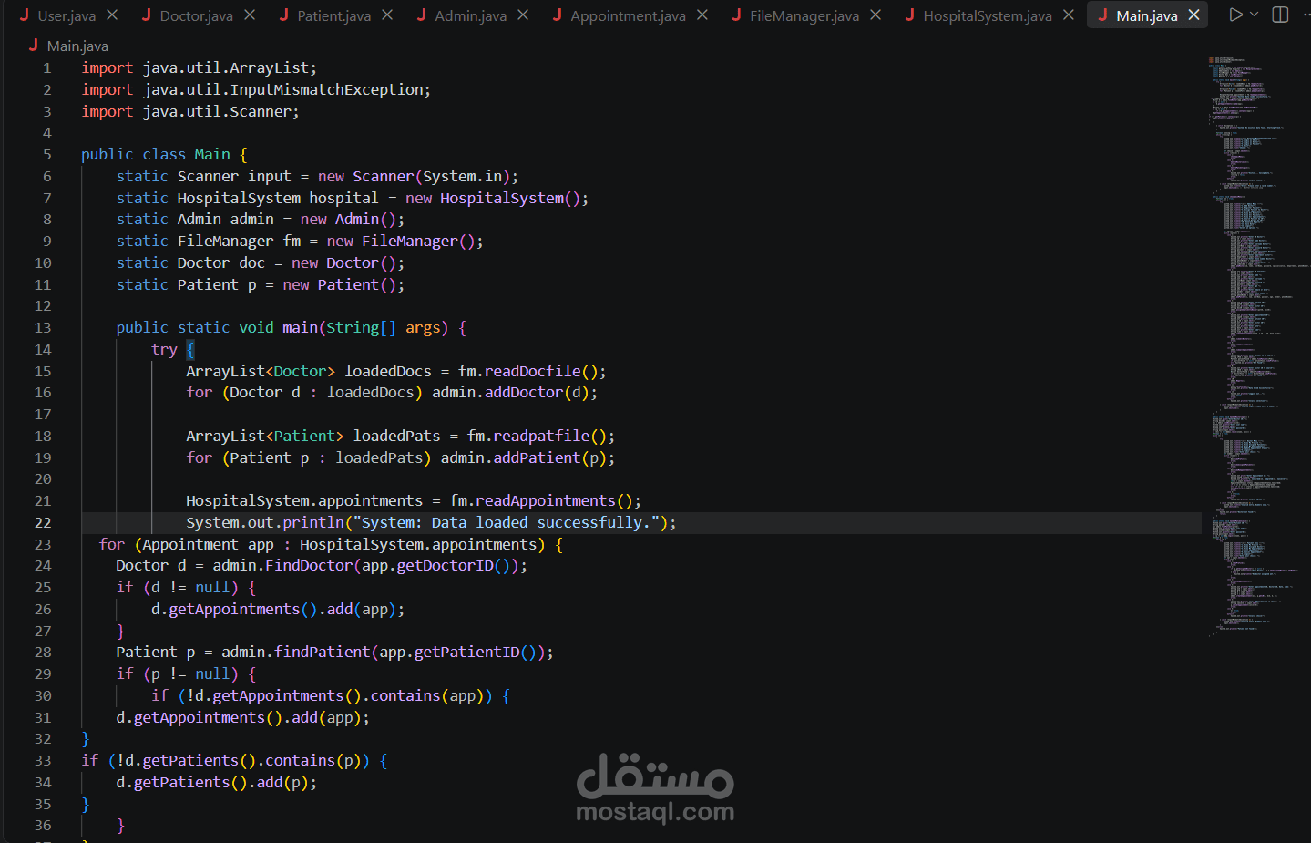Close the Patient.java tab
The height and width of the screenshot is (843, 1311).
[387, 15]
